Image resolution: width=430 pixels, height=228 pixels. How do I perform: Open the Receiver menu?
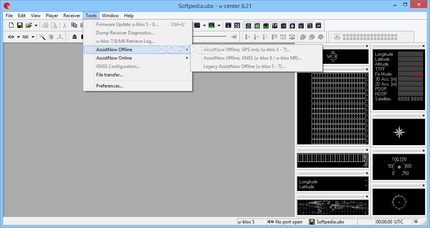(x=72, y=16)
